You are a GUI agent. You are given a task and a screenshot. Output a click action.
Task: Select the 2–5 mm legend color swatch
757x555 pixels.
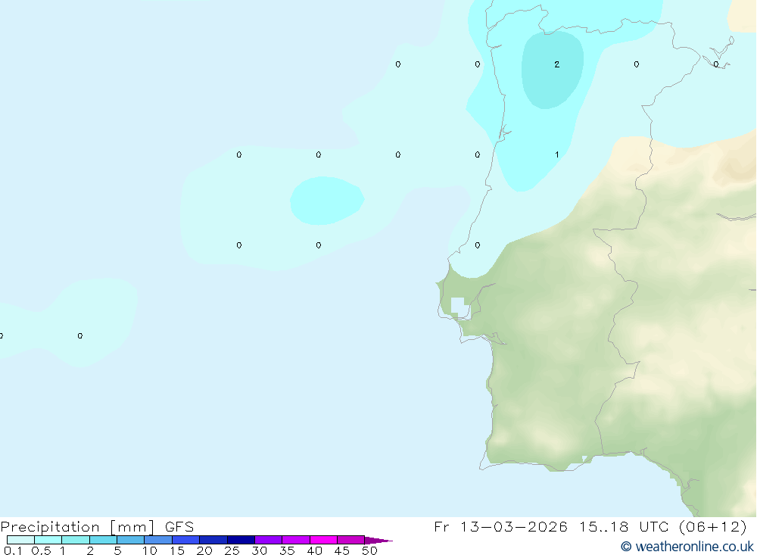pos(103,540)
